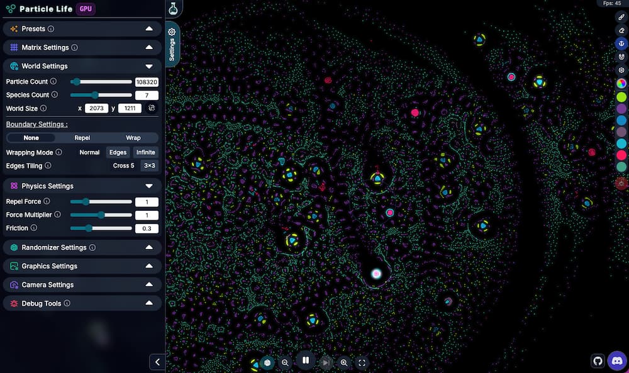
Task: Expand the Randomizer Settings section
Action: [82, 248]
